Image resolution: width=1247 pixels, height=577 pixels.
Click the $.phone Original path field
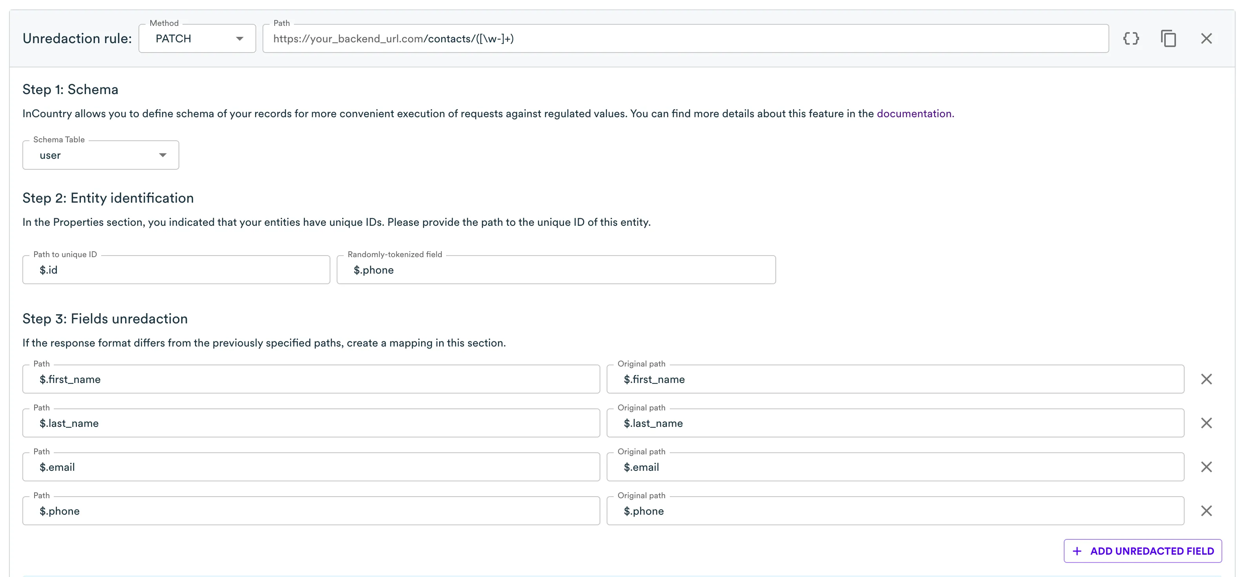point(895,511)
